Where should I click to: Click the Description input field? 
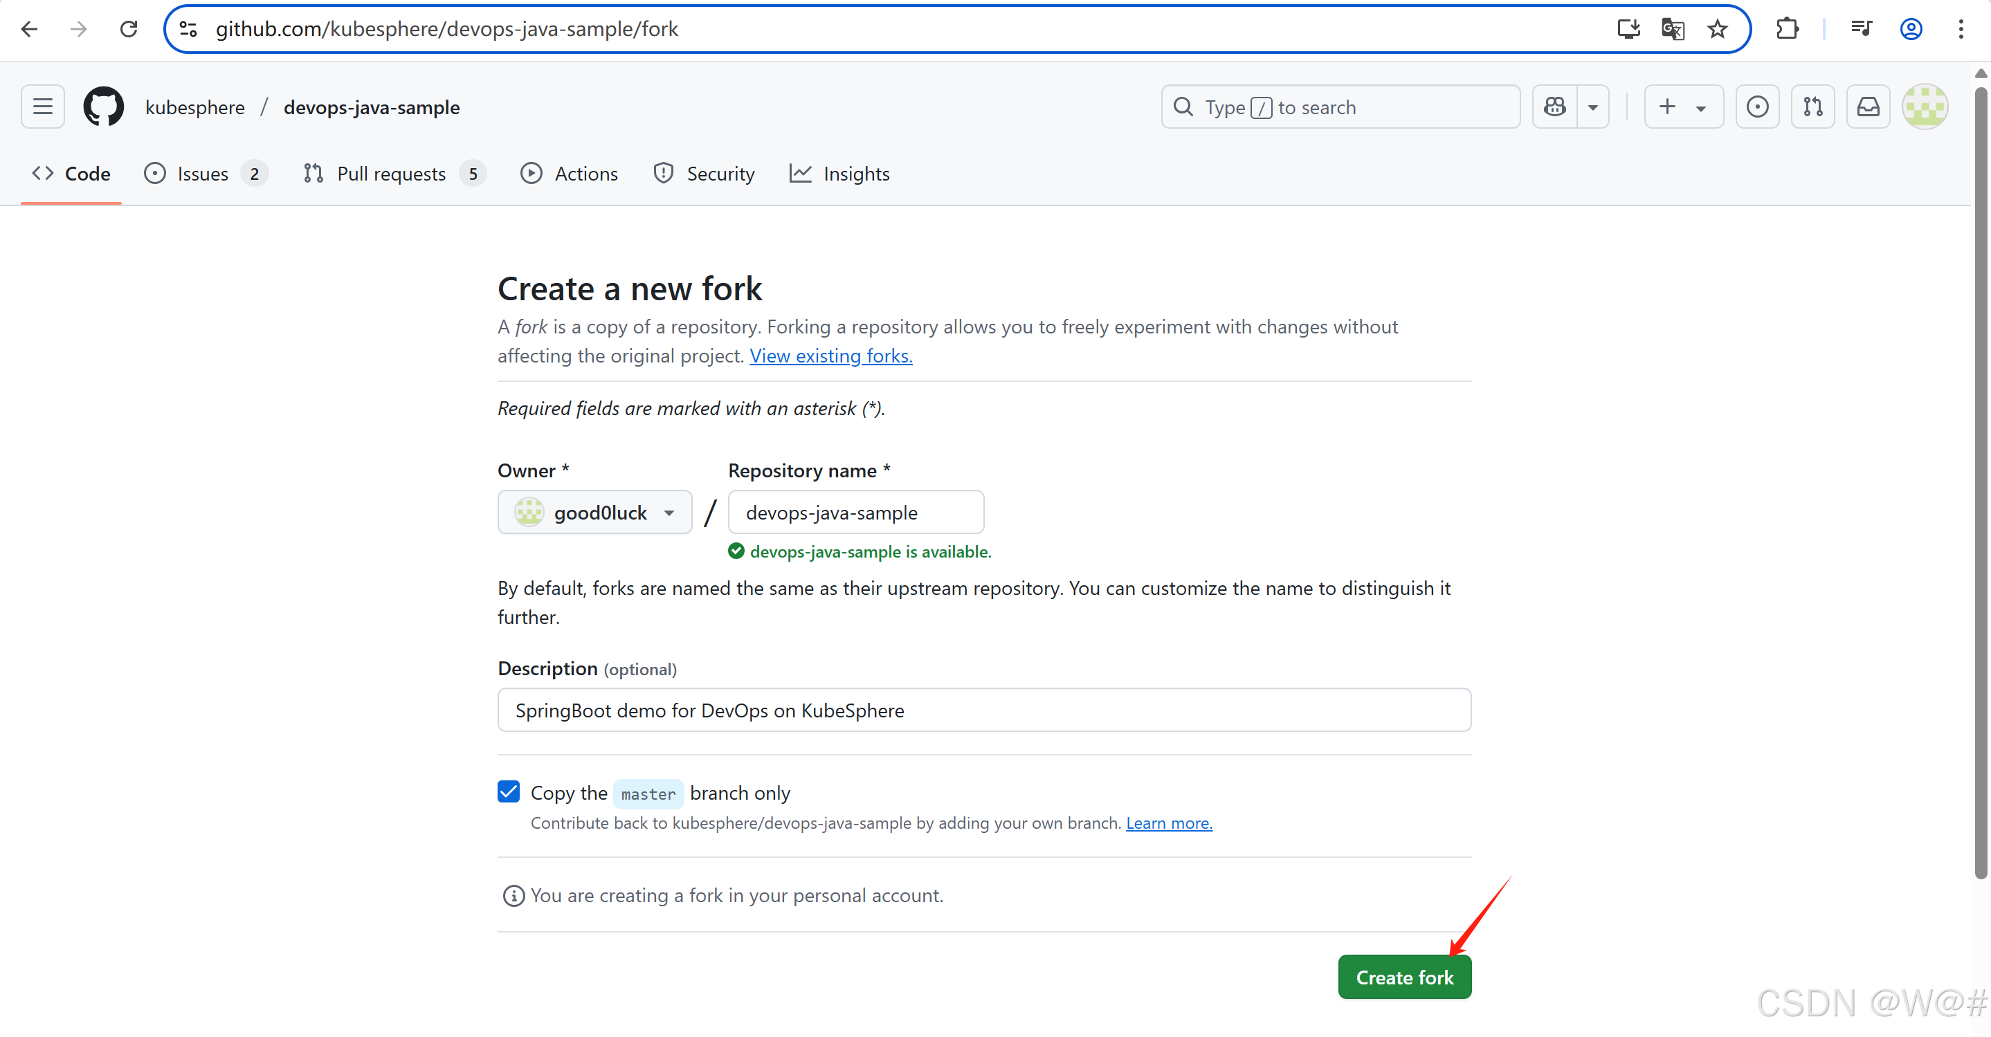(984, 710)
